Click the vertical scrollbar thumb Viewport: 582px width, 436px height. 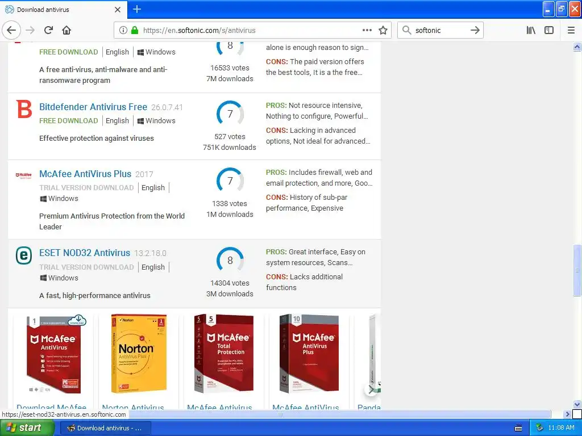[577, 270]
